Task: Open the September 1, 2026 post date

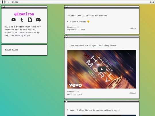Action: [76, 30]
